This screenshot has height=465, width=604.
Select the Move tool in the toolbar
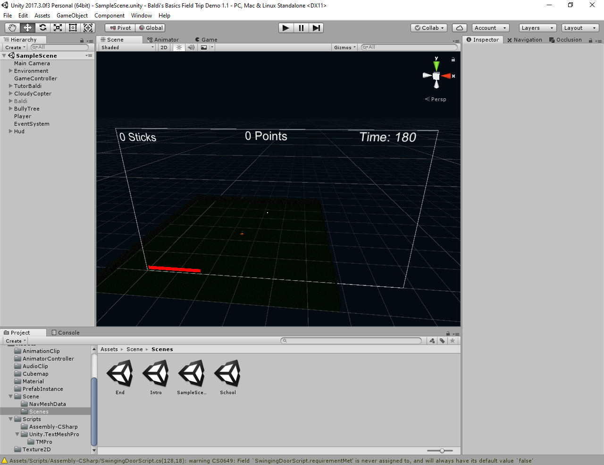[x=27, y=27]
